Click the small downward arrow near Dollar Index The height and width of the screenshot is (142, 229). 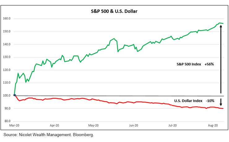(x=221, y=102)
